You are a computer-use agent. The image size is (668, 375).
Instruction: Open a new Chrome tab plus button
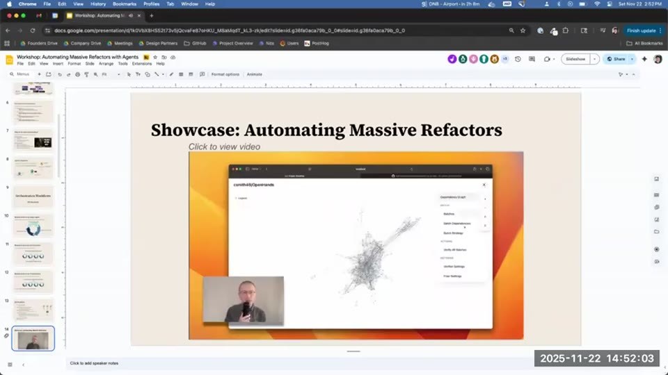click(x=151, y=16)
